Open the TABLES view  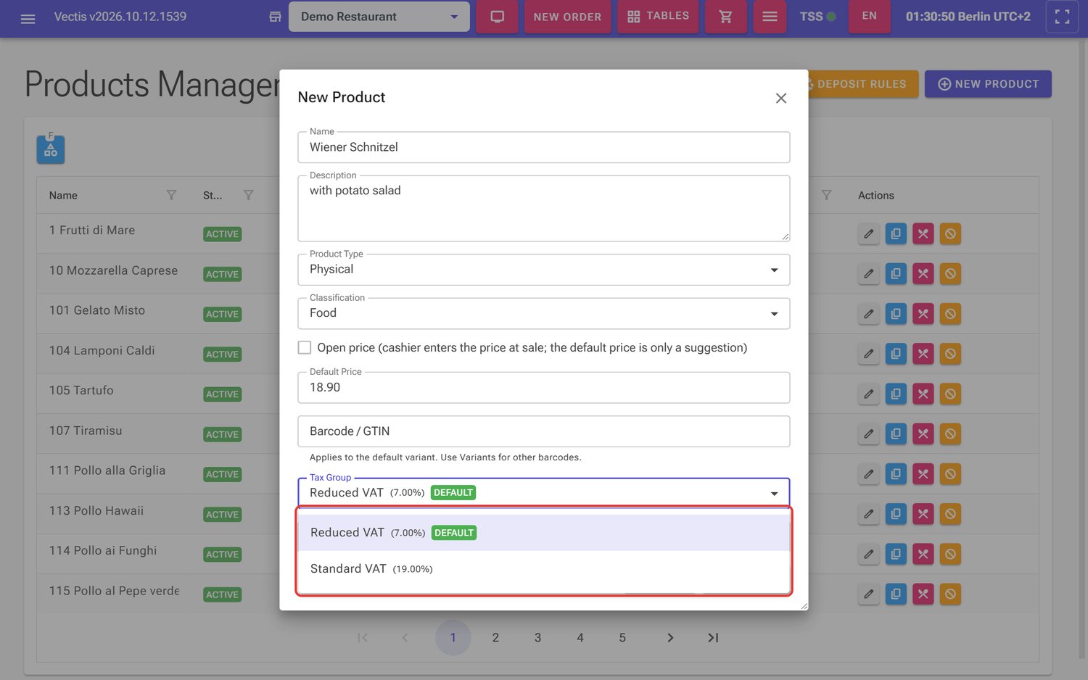(658, 17)
